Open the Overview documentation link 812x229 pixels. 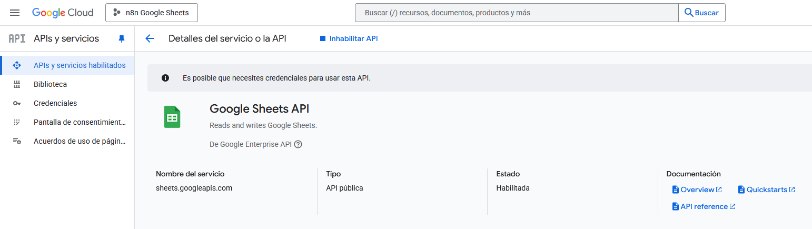[x=697, y=190]
